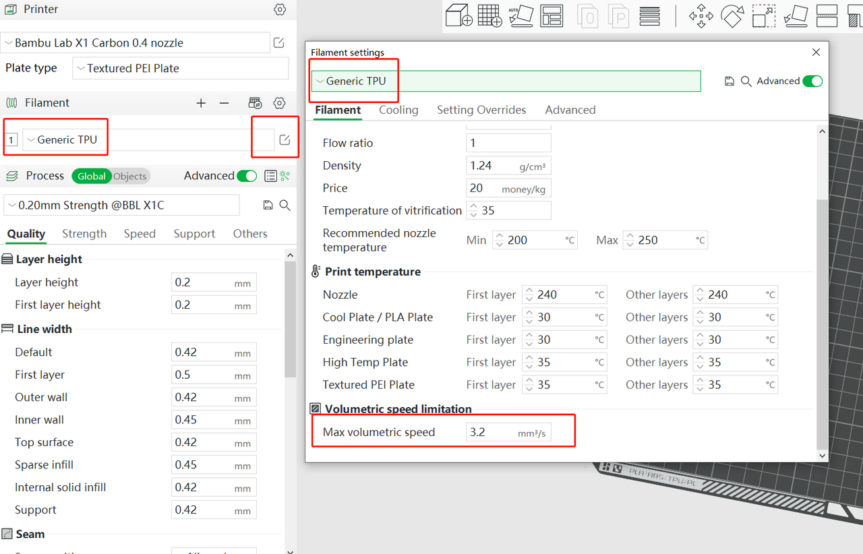
Task: Select the Cut tool in the toolbar
Action: pos(827,16)
